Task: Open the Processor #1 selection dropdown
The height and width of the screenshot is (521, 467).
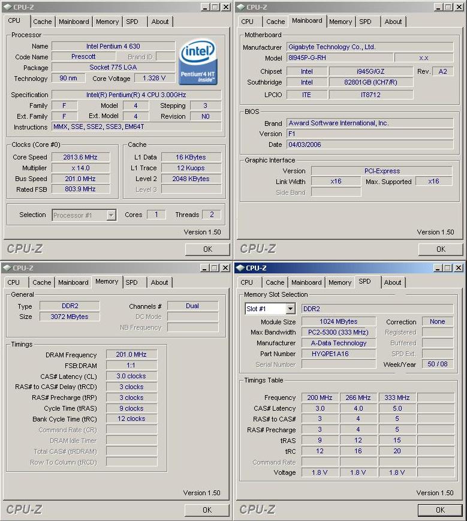Action: coord(84,215)
